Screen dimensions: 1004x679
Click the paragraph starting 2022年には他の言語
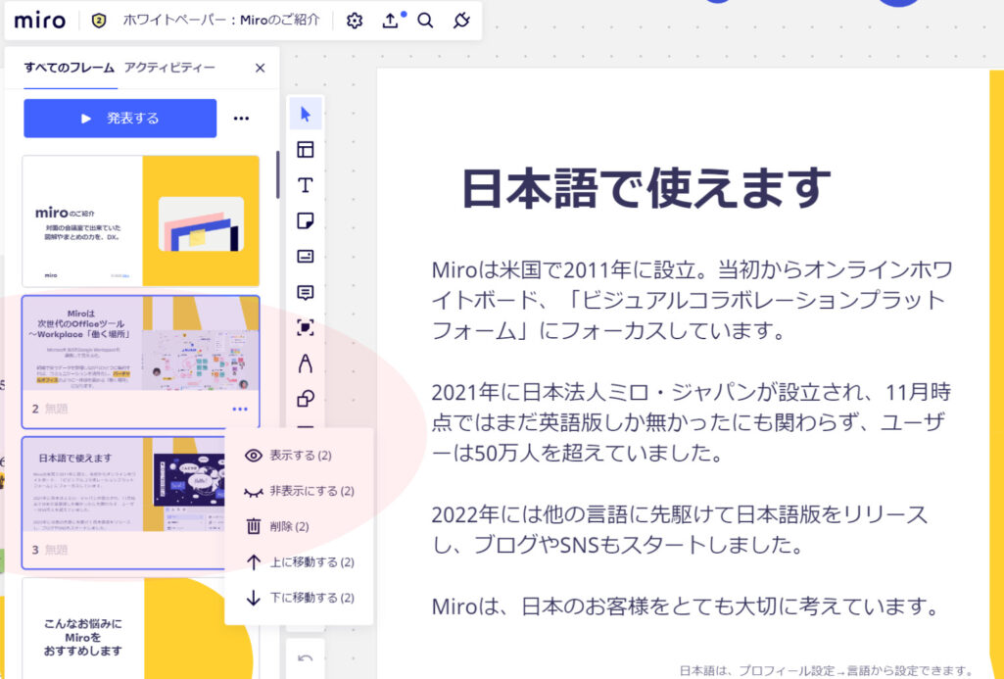(680, 530)
